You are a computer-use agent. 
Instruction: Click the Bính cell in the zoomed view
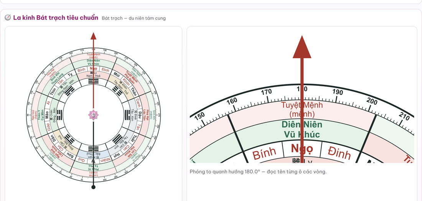[264, 153]
